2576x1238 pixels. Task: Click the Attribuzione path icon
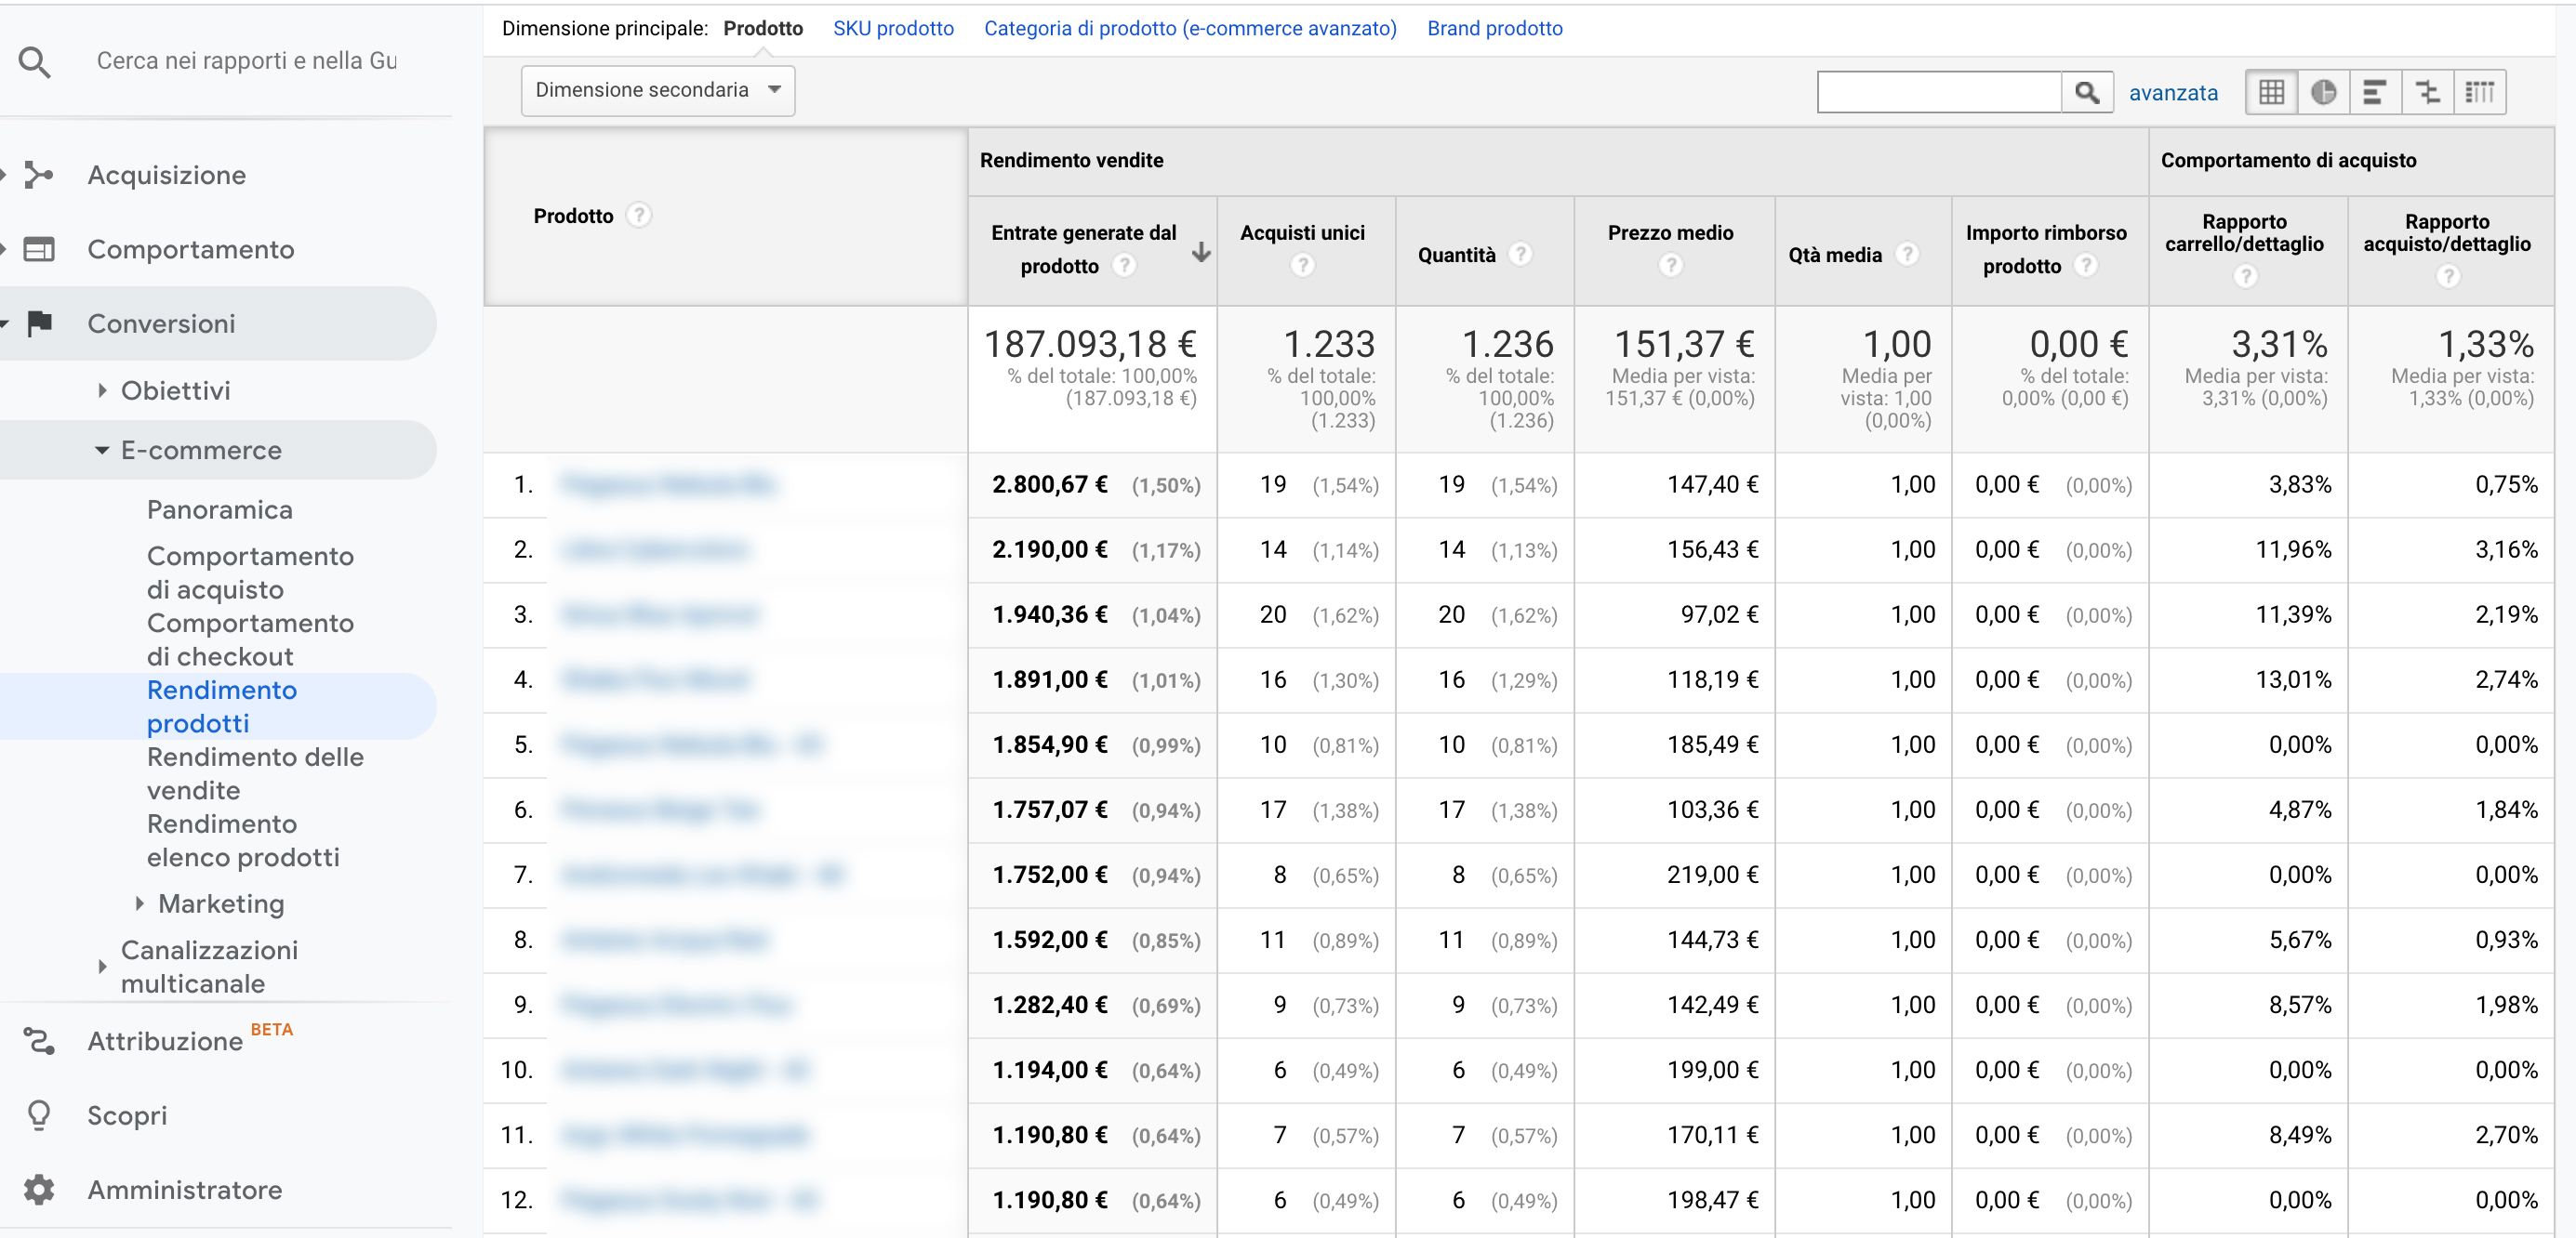(39, 1041)
